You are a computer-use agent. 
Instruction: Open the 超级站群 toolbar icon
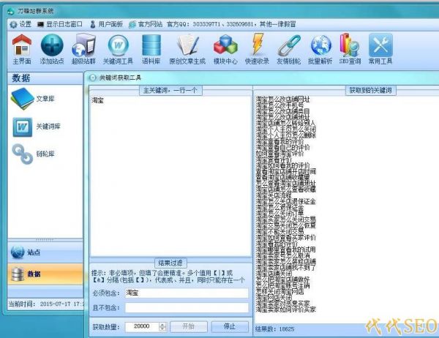[83, 49]
